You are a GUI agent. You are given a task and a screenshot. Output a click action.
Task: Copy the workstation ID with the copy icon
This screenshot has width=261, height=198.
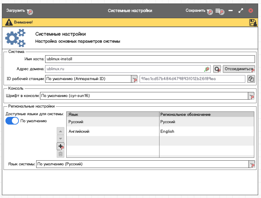[x=251, y=79]
